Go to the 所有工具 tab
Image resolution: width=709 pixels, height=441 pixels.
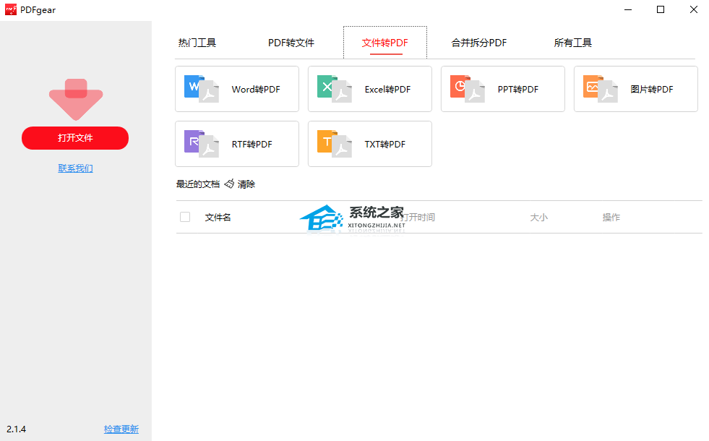572,43
